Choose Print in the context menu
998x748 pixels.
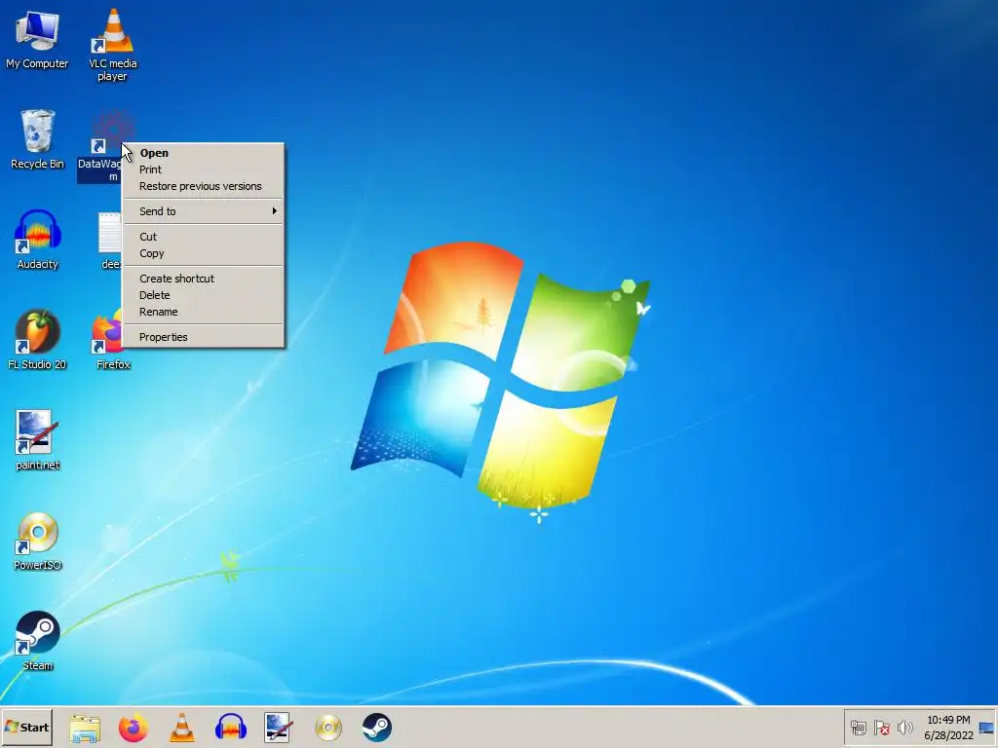click(203, 169)
